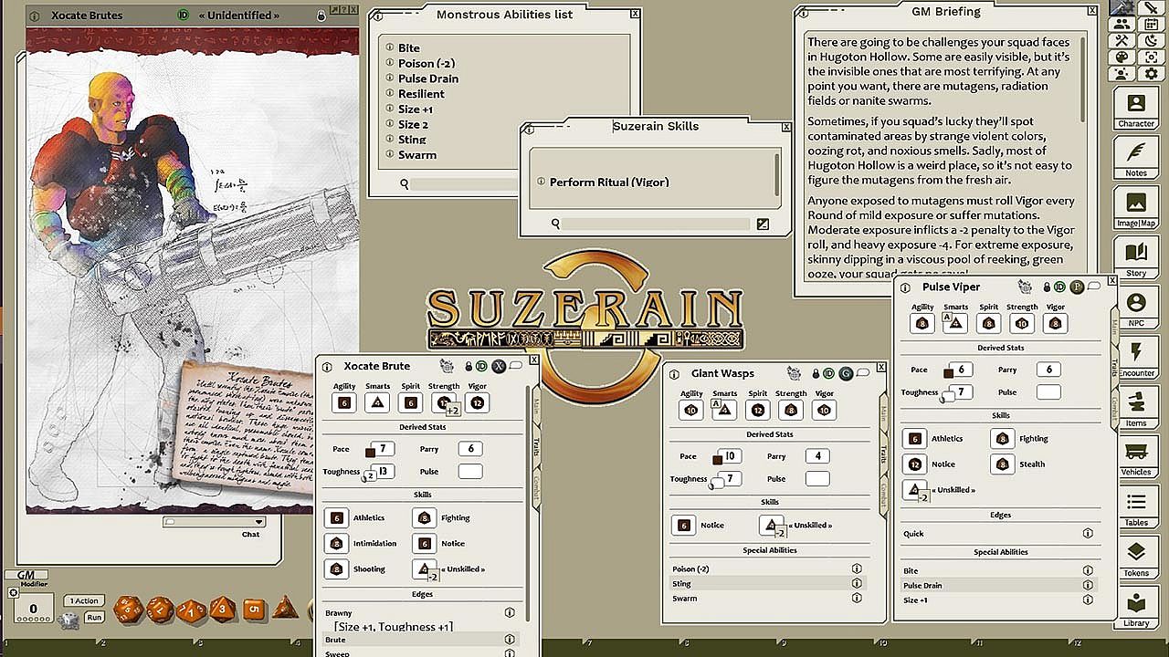Toggle the ID status on Giant Wasps
This screenshot has height=657, width=1169.
coord(829,373)
